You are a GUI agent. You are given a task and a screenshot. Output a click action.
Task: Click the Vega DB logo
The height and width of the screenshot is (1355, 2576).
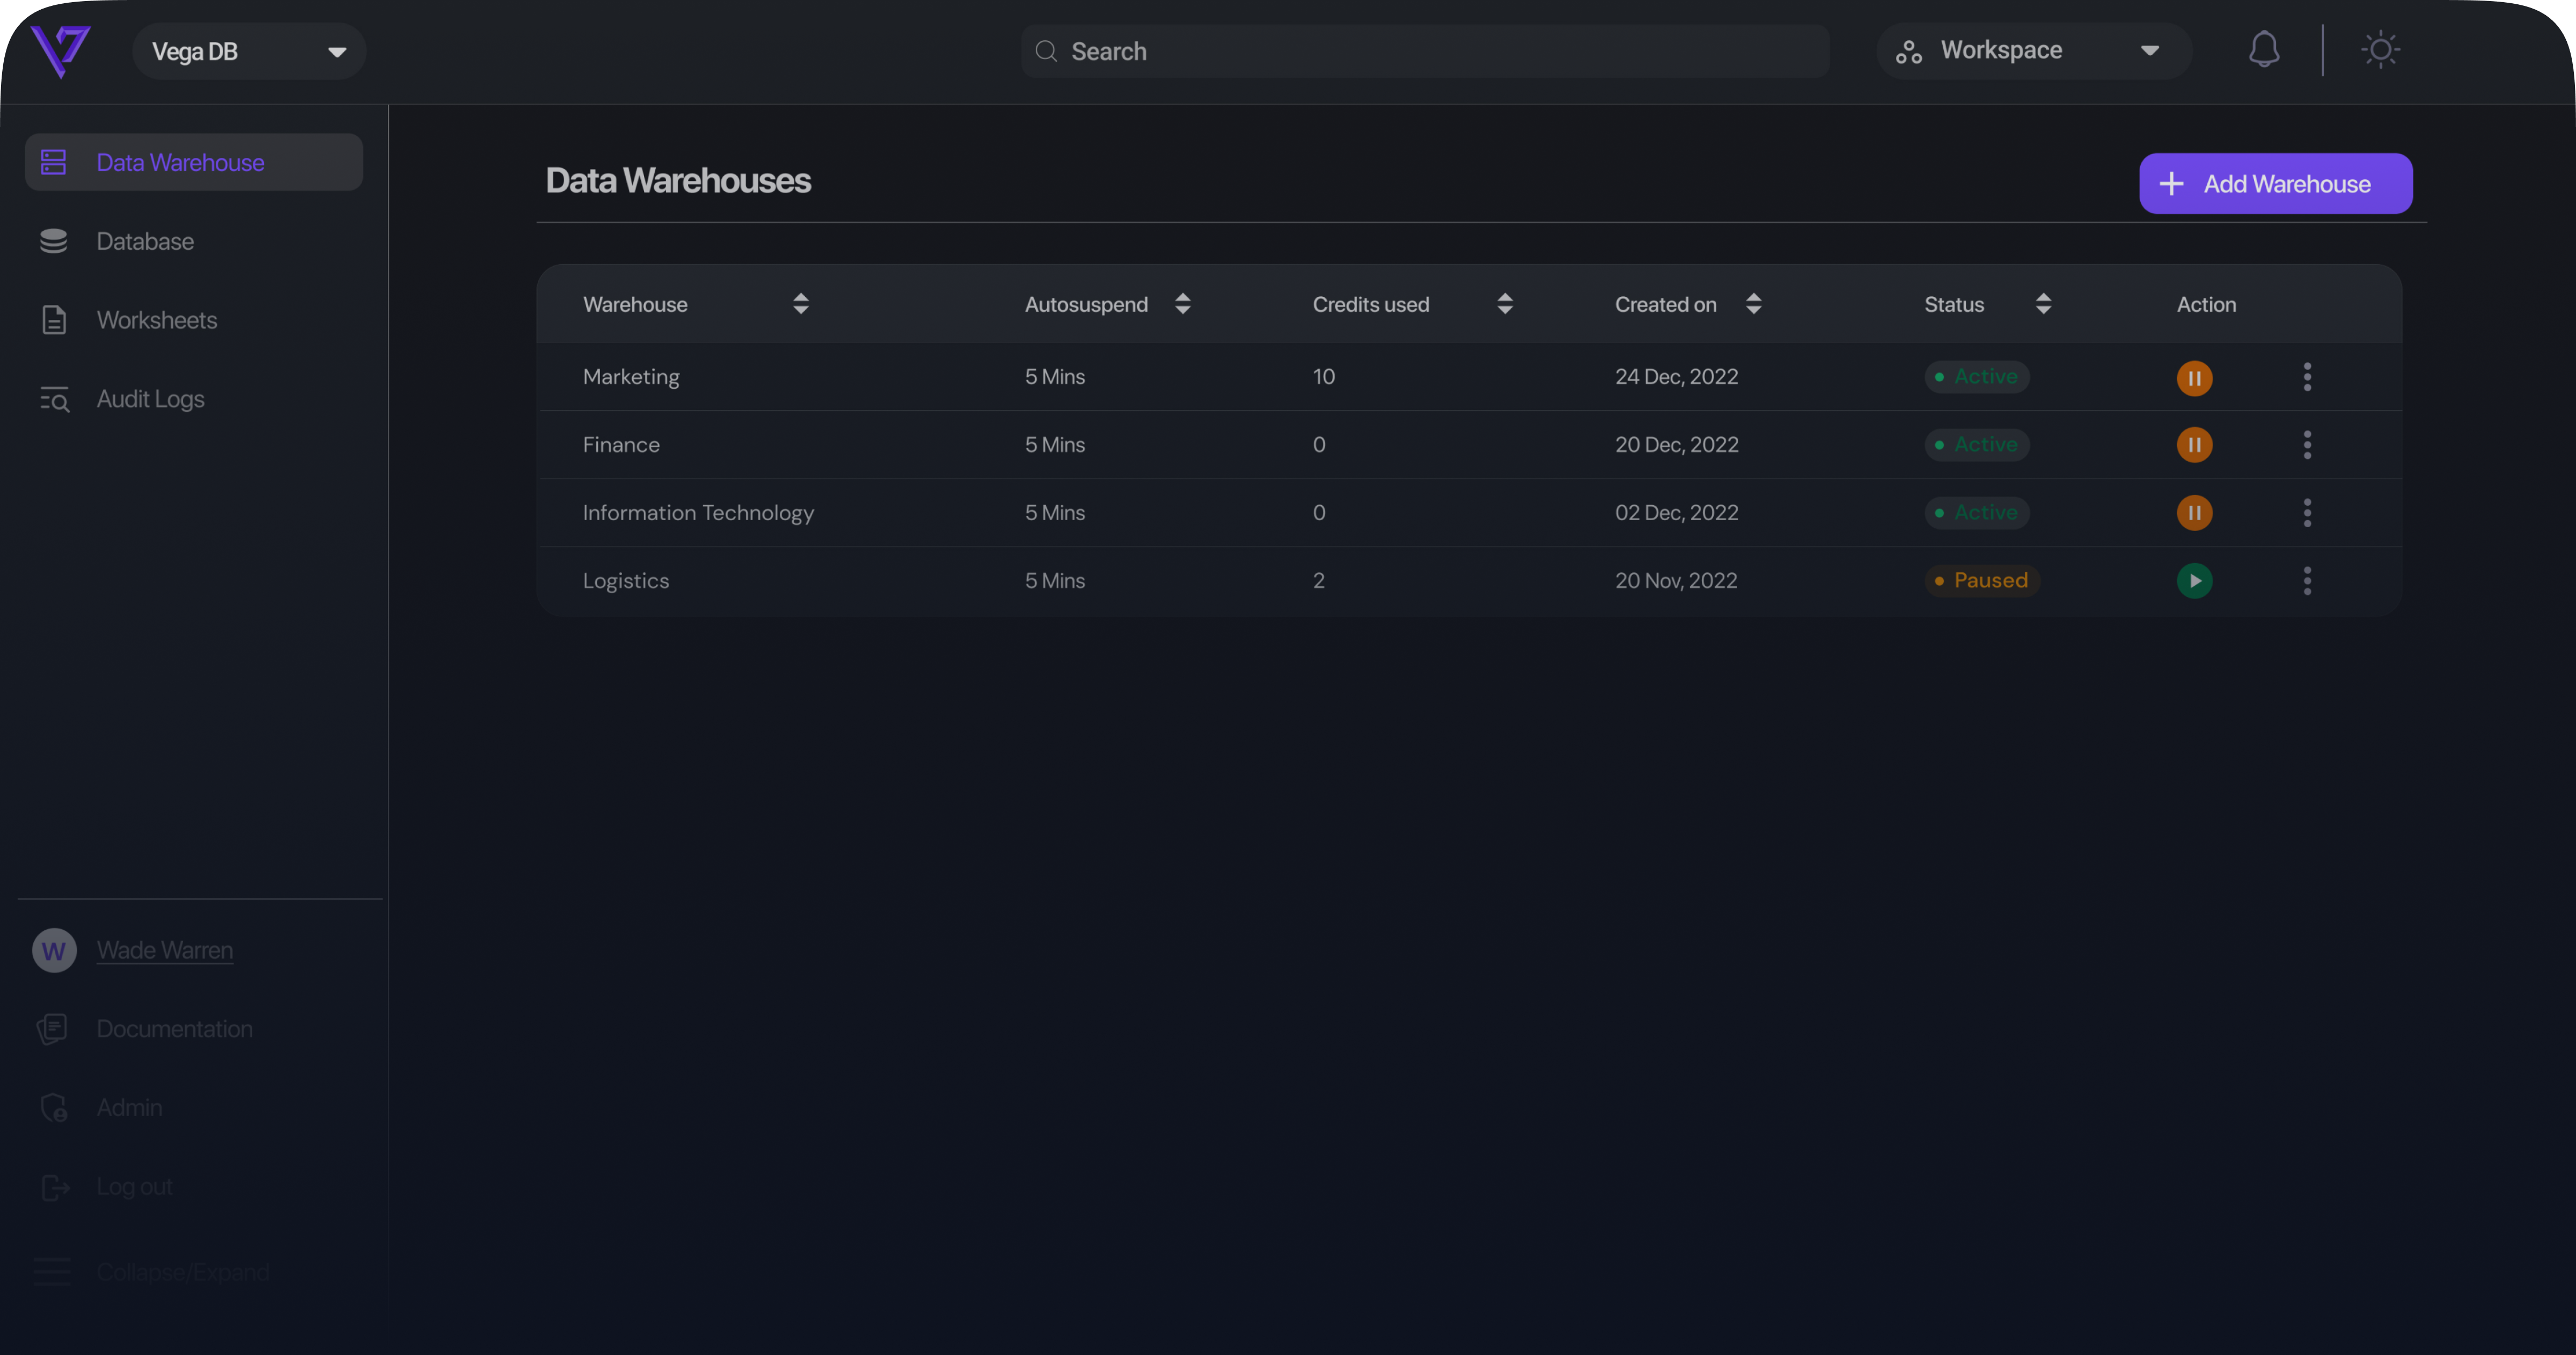[x=61, y=51]
